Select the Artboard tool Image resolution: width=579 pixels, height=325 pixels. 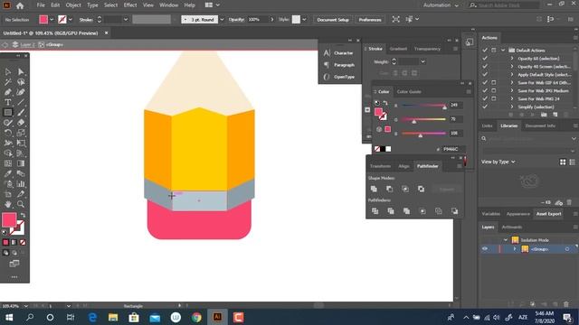[x=8, y=194]
